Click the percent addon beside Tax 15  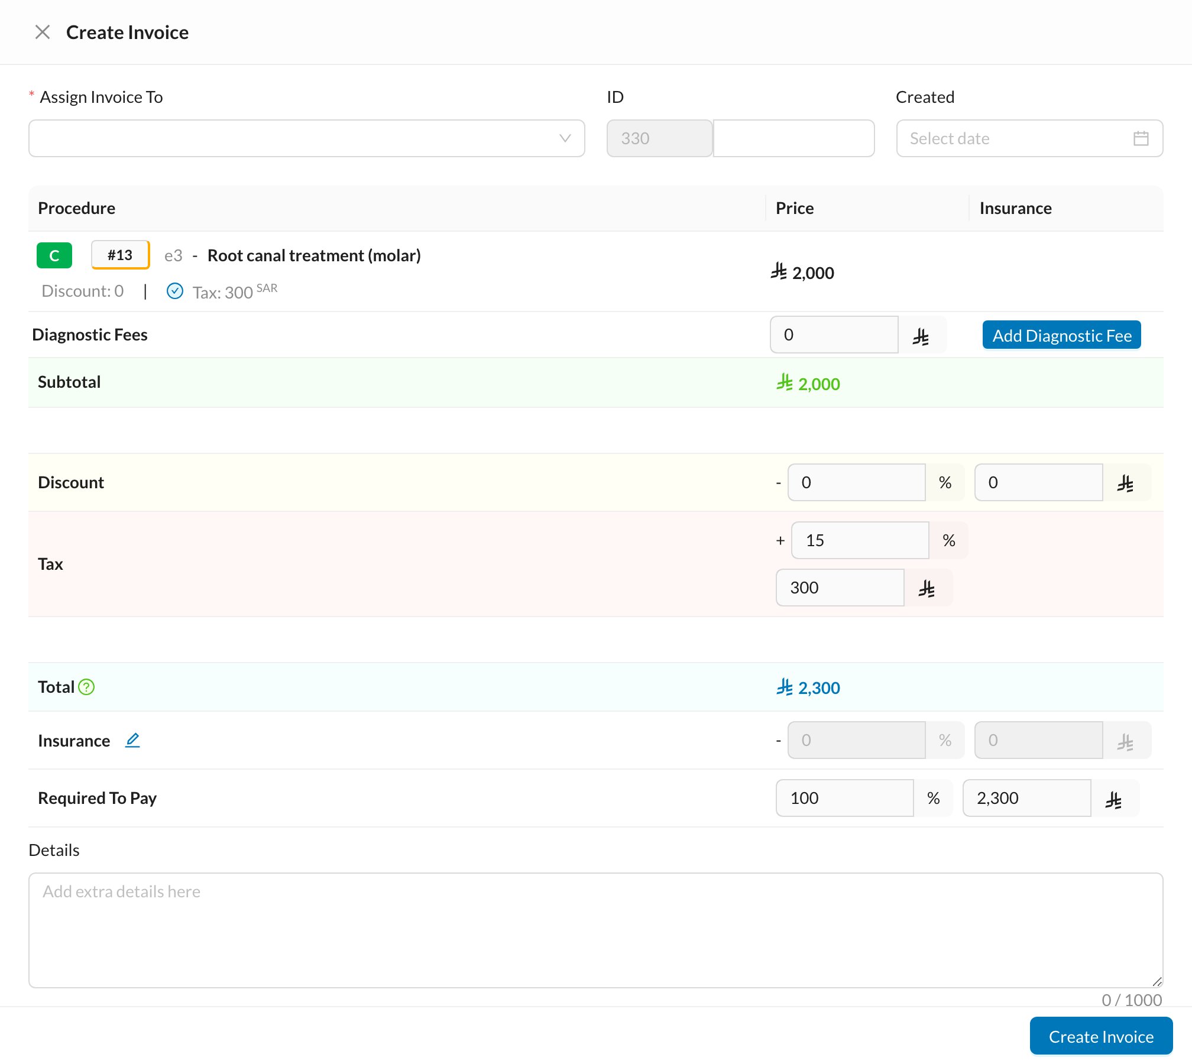pos(949,540)
